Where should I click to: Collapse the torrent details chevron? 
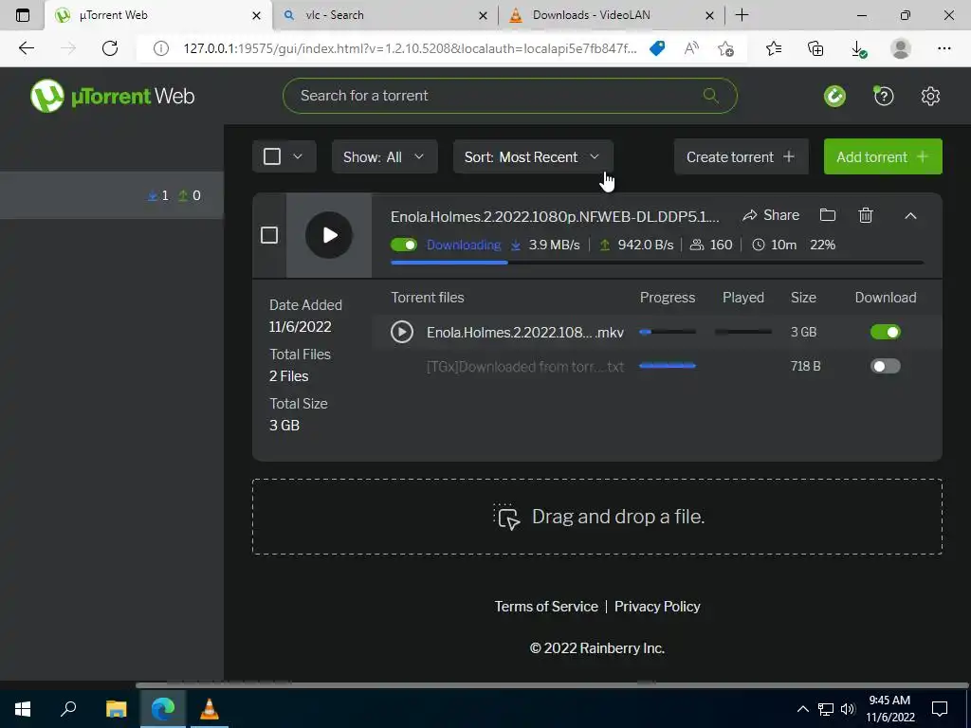(910, 215)
